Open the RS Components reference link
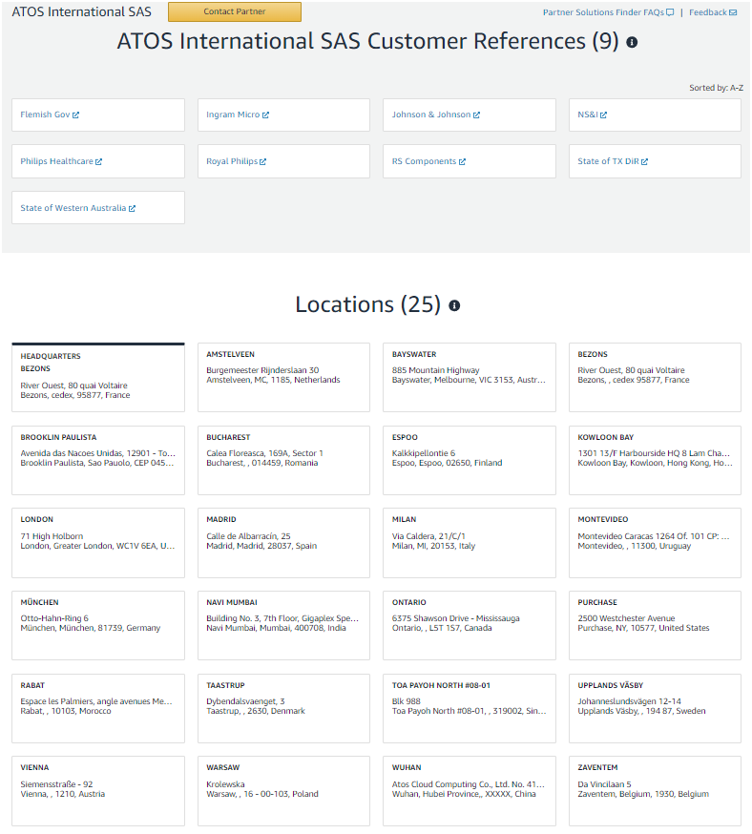752x834 pixels. tap(425, 161)
